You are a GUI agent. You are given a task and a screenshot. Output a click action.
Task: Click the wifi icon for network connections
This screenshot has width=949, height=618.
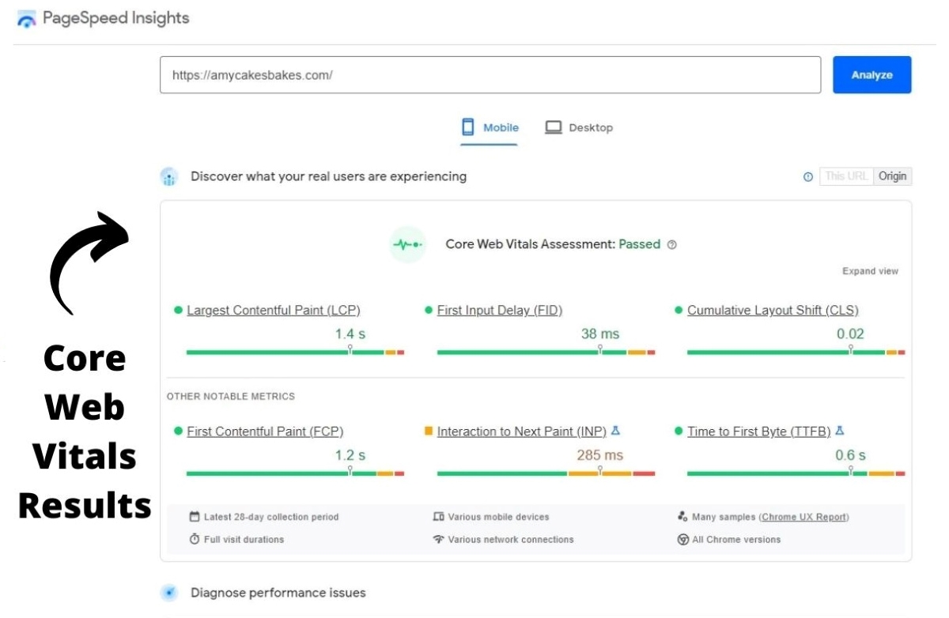pos(439,540)
